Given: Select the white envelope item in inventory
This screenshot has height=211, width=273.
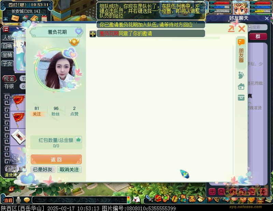Looking at the screenshot, I should tap(19, 136).
